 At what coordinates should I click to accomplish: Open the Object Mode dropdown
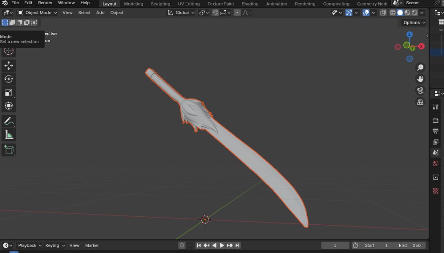pyautogui.click(x=37, y=13)
